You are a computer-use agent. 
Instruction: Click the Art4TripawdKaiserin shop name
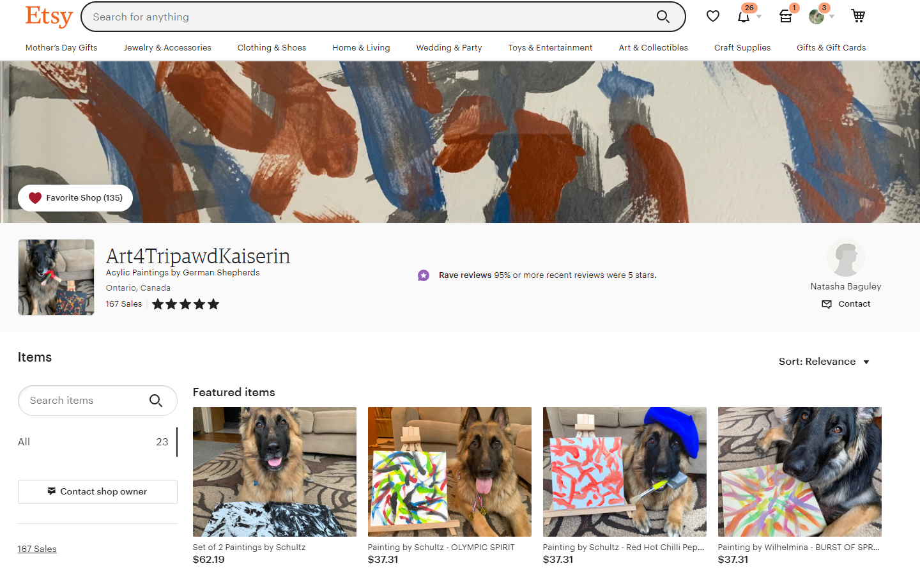[x=198, y=256]
